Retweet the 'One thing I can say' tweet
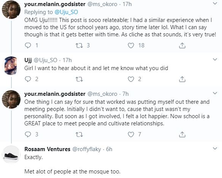Screen dimensions: 222x178 click(79, 134)
